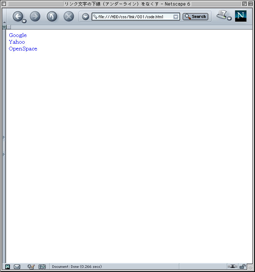Click the window resize corner grip

click(x=250, y=267)
